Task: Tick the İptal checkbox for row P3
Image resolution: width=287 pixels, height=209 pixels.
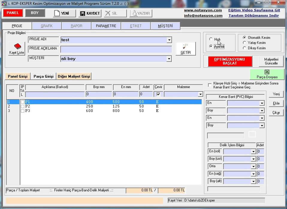Action: pos(22,111)
